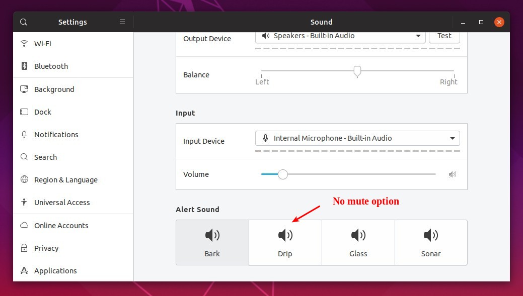Click the microphone icon beside Internal Microphone
The image size is (523, 296).
(265, 138)
